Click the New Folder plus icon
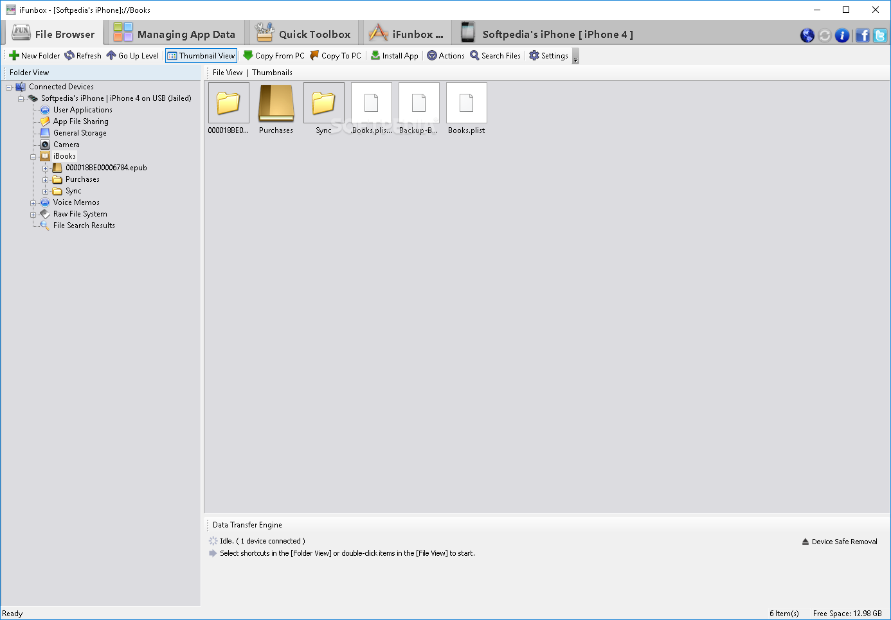This screenshot has width=891, height=620. click(14, 56)
